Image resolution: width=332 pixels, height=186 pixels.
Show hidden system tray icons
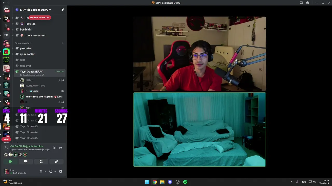pos(292,182)
